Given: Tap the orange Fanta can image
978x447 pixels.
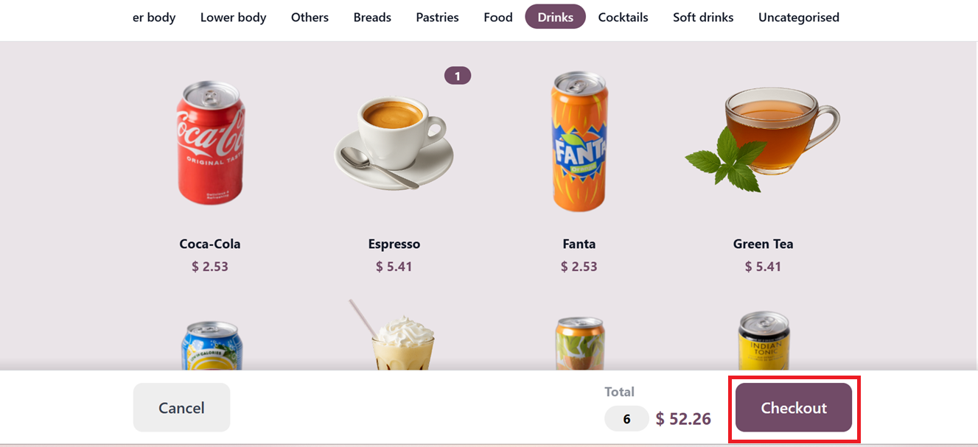Looking at the screenshot, I should tap(579, 142).
